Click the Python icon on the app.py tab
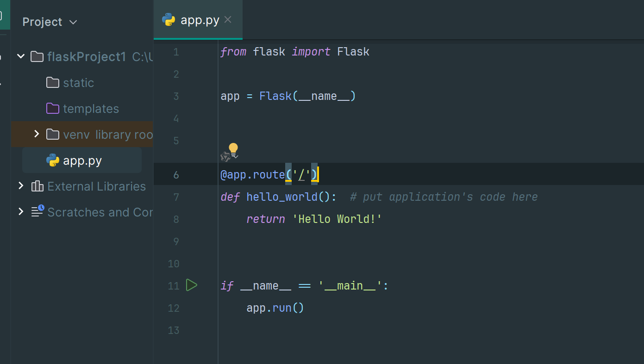Image resolution: width=644 pixels, height=364 pixels. click(169, 20)
